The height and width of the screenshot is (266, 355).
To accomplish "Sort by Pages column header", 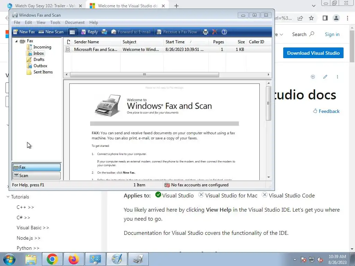I will 217,42.
